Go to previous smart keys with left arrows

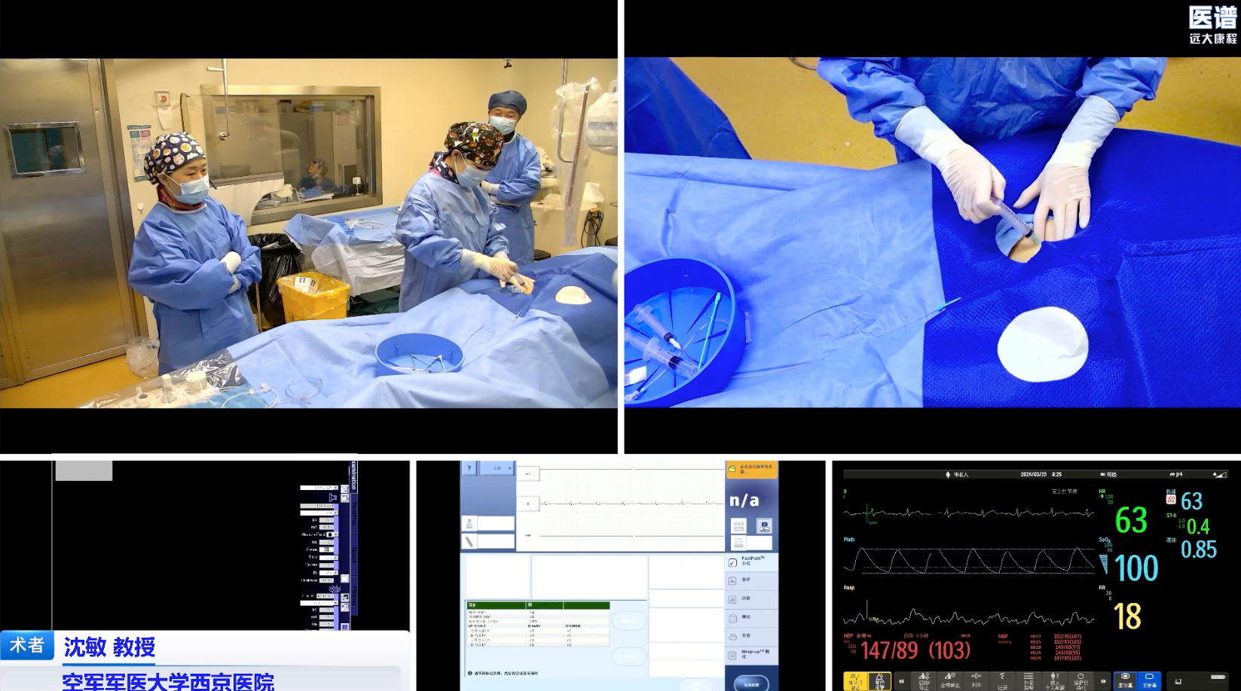901,681
